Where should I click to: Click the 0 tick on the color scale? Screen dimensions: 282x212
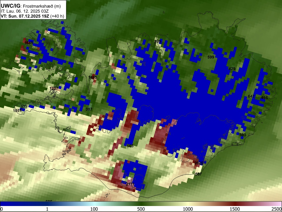2,209
